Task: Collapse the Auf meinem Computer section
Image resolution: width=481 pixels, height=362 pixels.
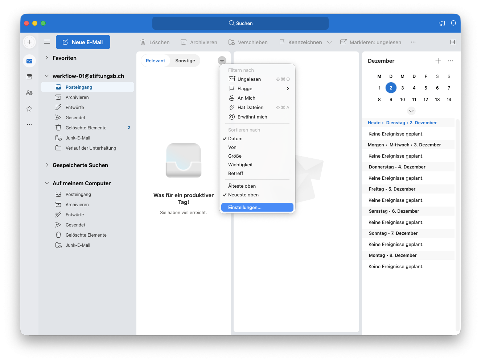Action: (47, 183)
